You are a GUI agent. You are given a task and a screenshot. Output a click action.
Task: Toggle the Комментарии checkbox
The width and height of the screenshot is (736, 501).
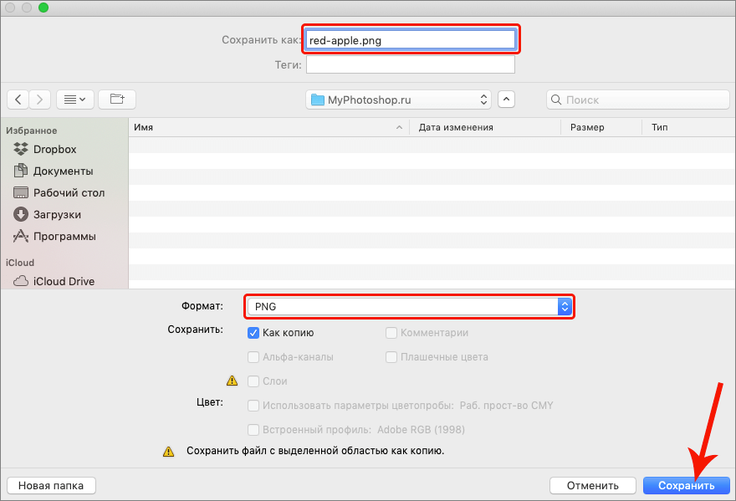pos(391,333)
